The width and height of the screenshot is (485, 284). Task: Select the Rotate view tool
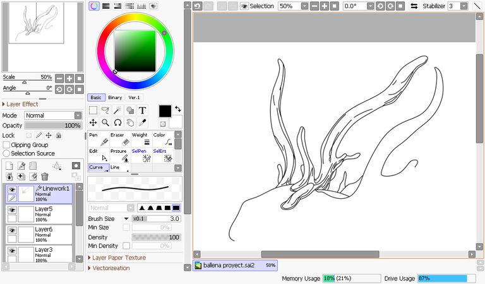tap(117, 122)
